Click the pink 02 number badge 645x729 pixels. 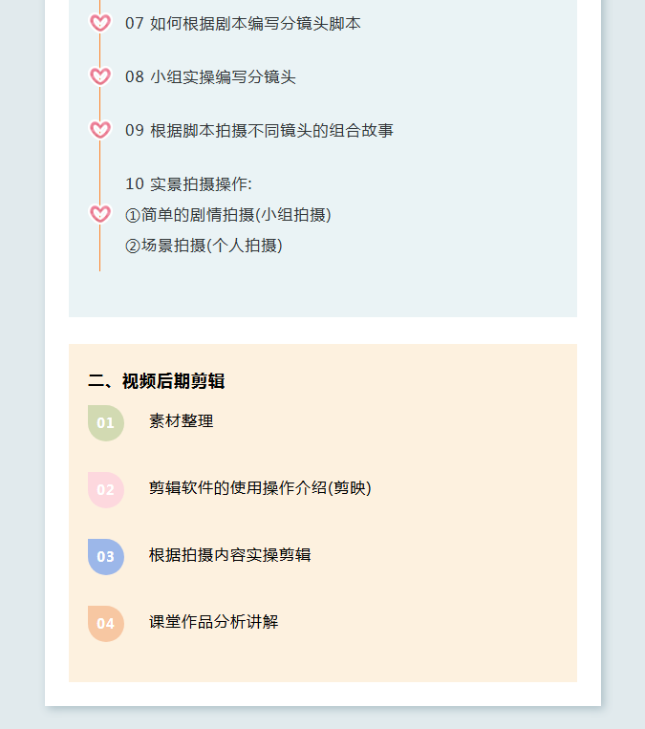(x=105, y=489)
